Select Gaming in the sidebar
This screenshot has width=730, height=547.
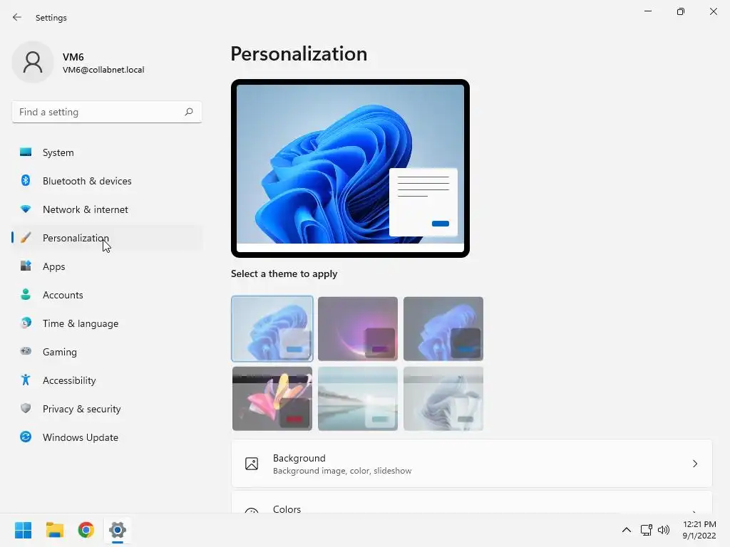pyautogui.click(x=107, y=352)
